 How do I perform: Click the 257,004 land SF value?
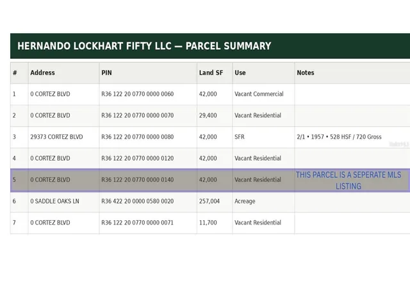(x=209, y=201)
